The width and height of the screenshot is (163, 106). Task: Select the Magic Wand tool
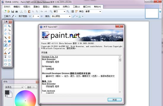pyautogui.click(x=5, y=37)
